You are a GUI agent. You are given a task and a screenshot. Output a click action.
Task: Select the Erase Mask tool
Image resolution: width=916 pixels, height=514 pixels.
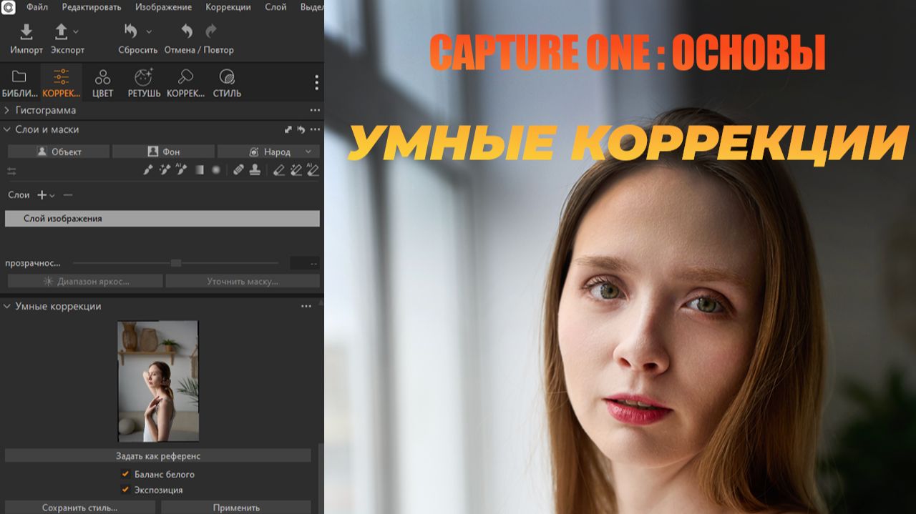(280, 170)
